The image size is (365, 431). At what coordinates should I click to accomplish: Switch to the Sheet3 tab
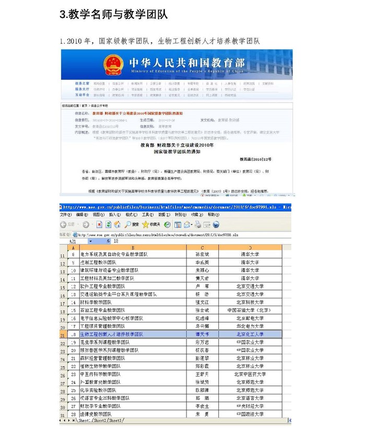(115, 421)
